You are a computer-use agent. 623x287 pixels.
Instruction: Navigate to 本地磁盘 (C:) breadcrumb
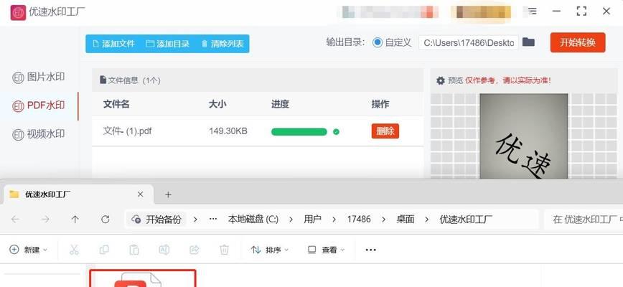[x=253, y=219]
